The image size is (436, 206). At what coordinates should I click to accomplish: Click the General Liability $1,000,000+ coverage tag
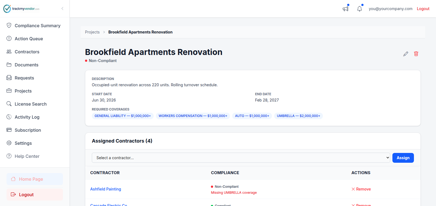[123, 116]
